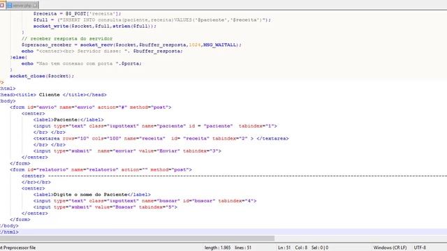Click the <textarea rows="10" line
The image size is (447, 251).
[161, 139]
